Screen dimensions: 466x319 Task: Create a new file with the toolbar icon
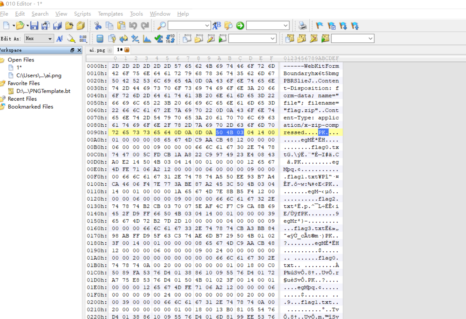(x=6, y=25)
